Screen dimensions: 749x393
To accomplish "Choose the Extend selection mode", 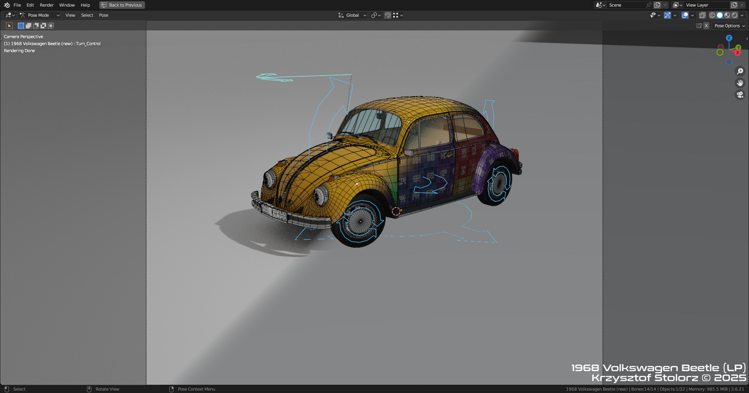I will tap(28, 25).
